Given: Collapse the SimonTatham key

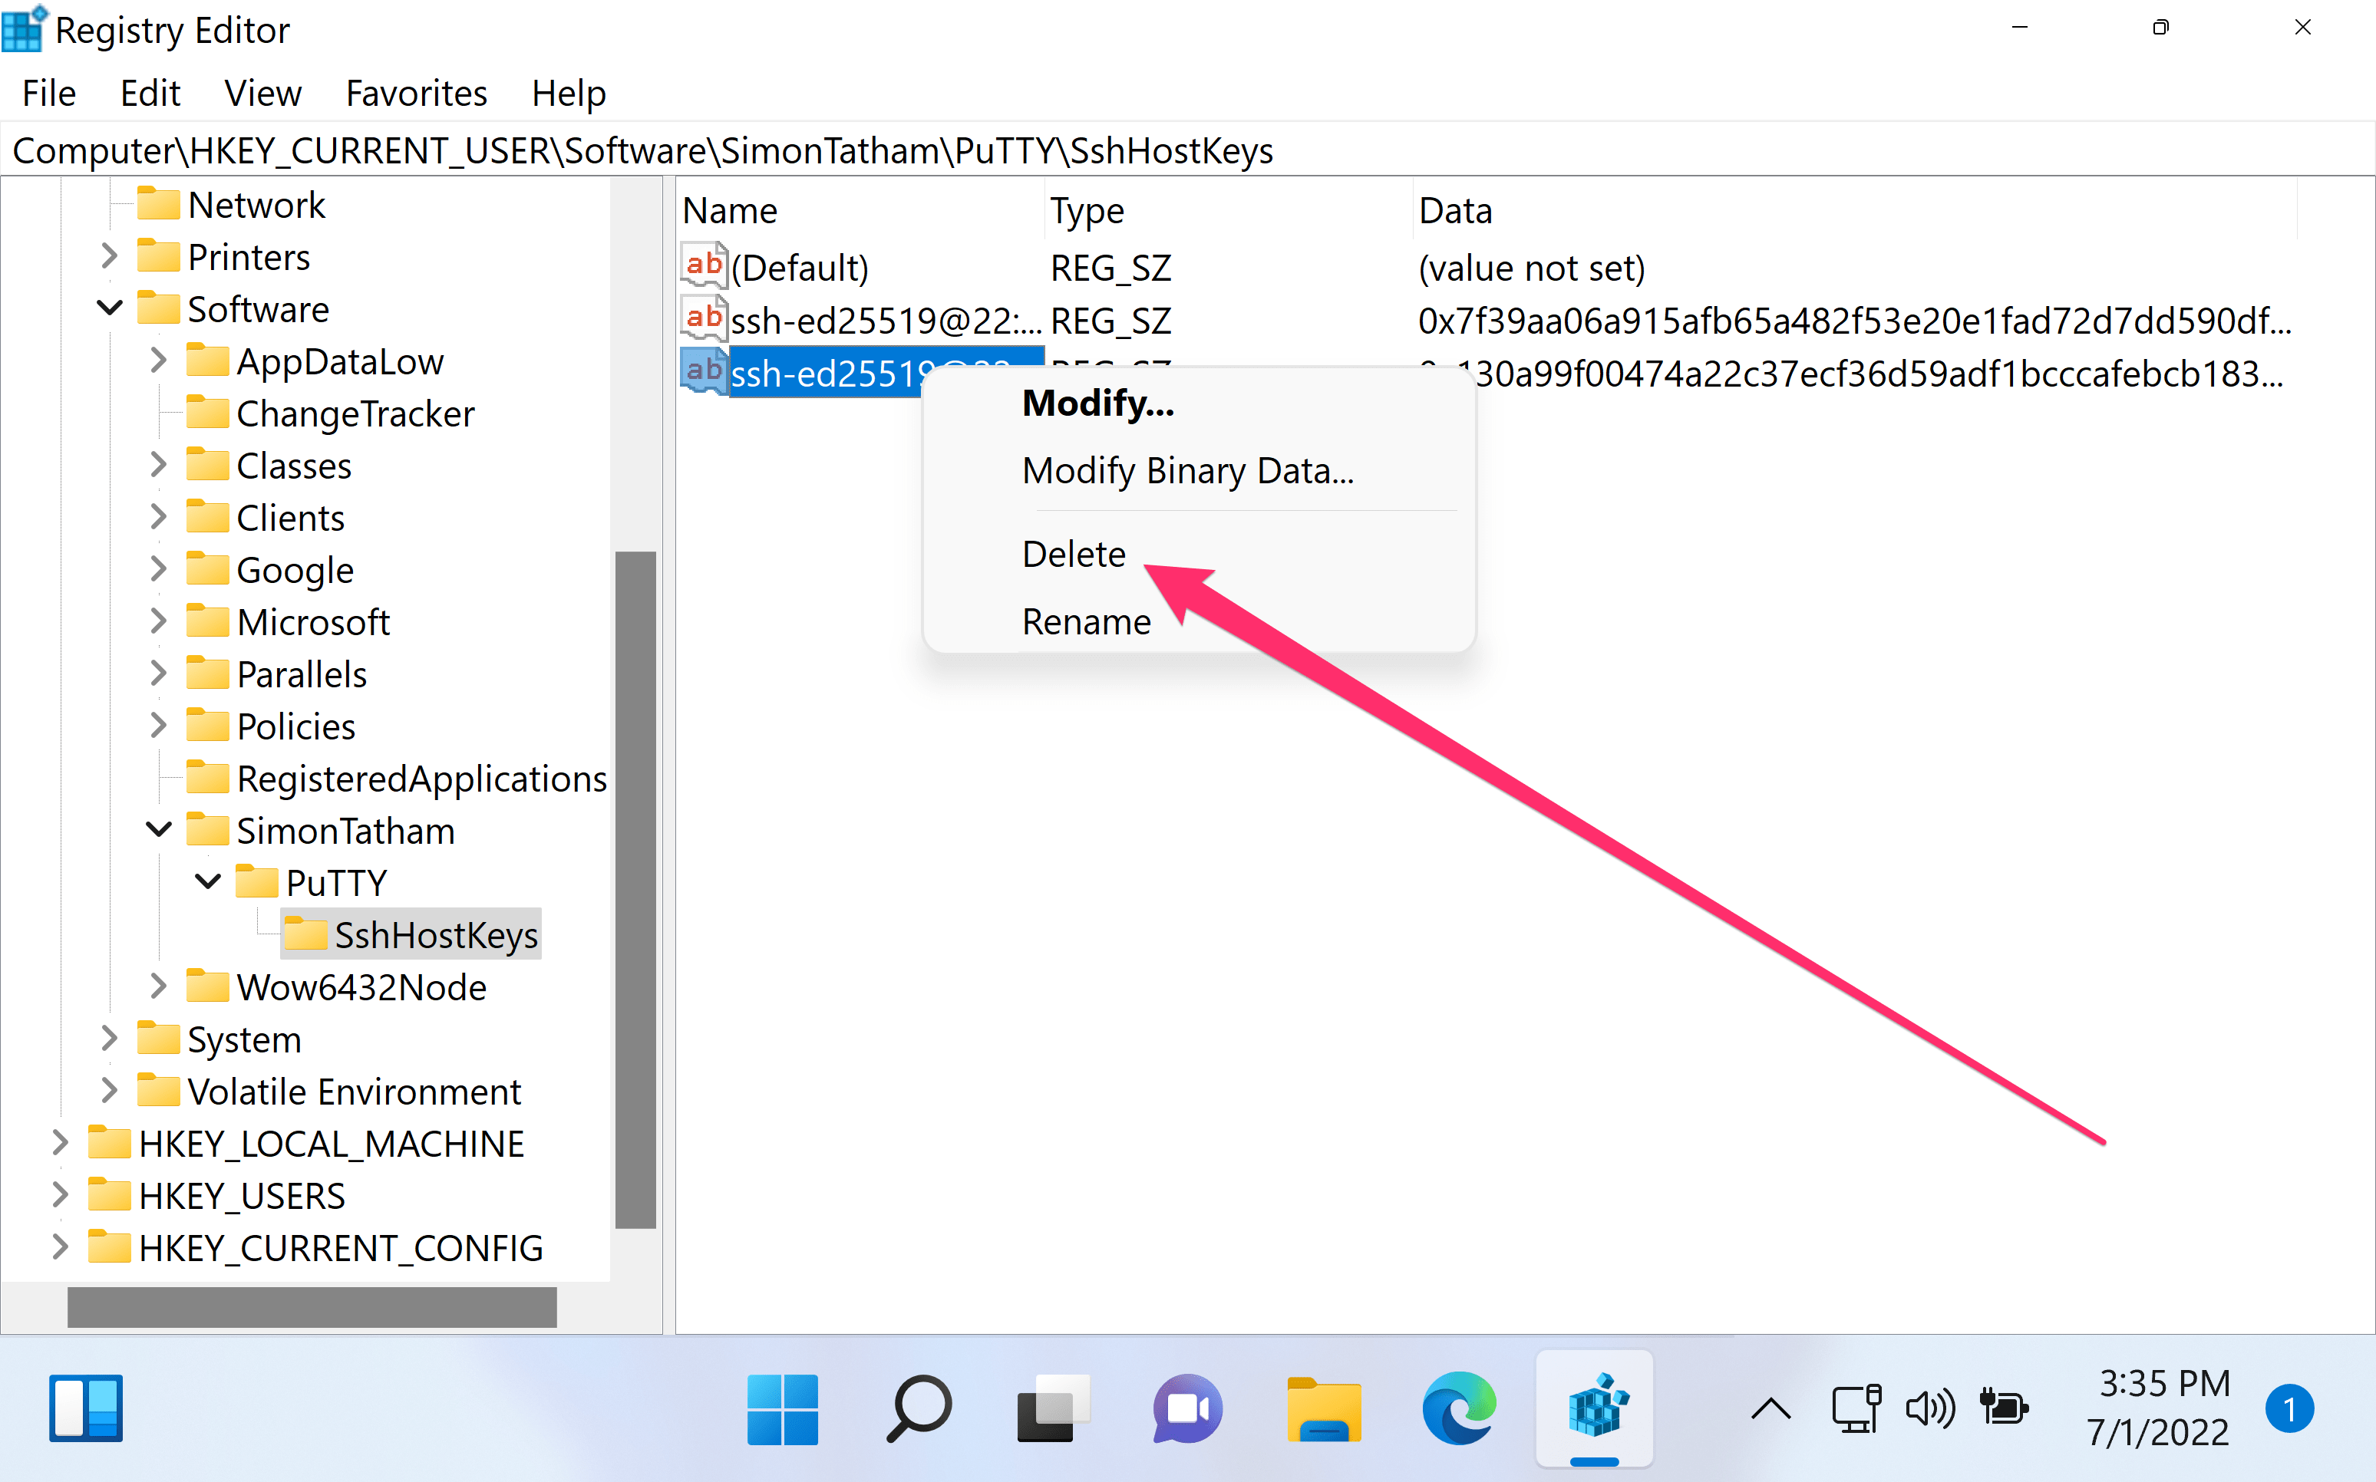Looking at the screenshot, I should click(x=158, y=829).
